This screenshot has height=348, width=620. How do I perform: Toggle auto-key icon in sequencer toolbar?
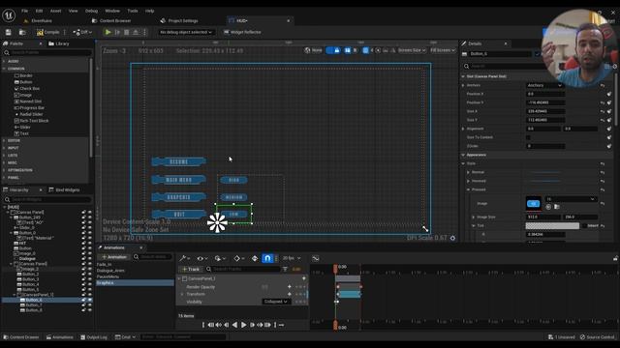[x=255, y=258]
